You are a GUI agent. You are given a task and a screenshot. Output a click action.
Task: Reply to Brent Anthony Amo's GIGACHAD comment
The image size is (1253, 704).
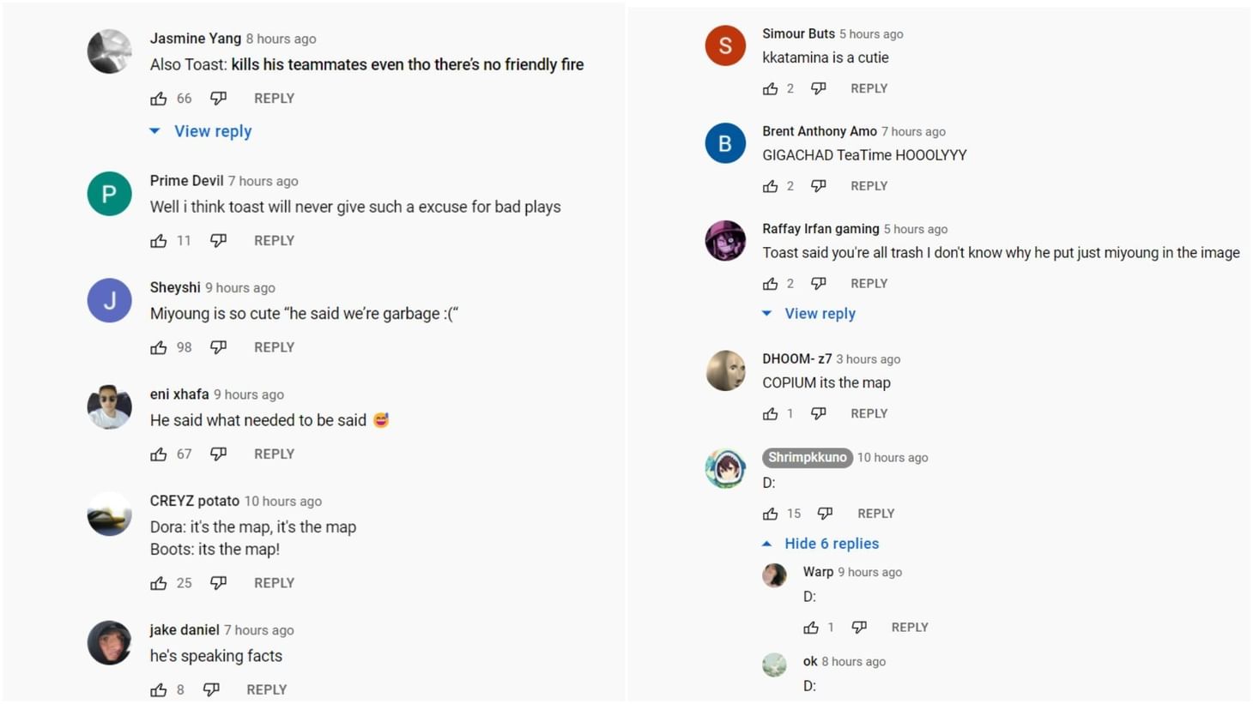click(869, 185)
